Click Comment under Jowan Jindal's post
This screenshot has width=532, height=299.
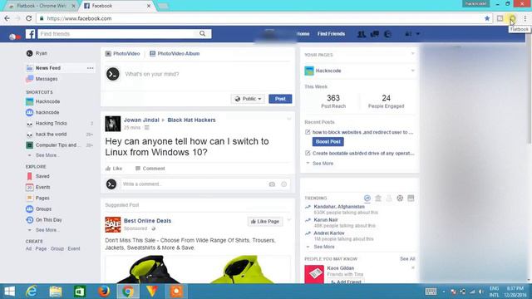150,168
